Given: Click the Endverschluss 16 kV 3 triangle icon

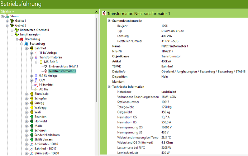Looking at the screenshot, I should click(46, 67).
